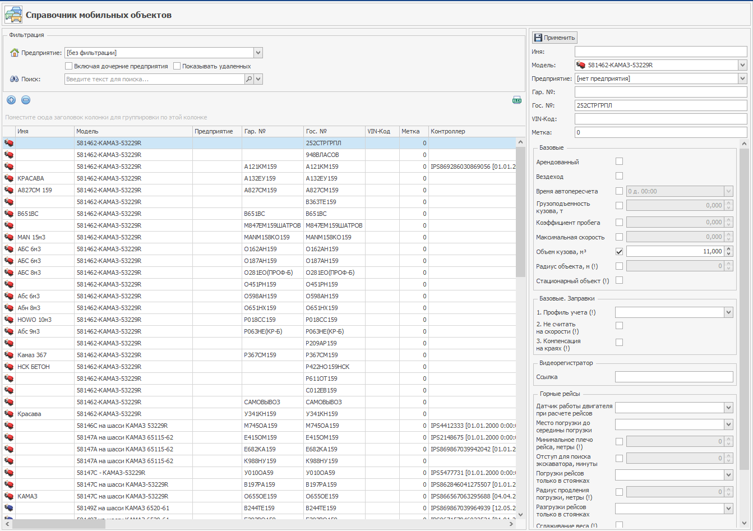
Task: Toggle 'Показывать удаленных' checkbox
Action: (x=177, y=66)
